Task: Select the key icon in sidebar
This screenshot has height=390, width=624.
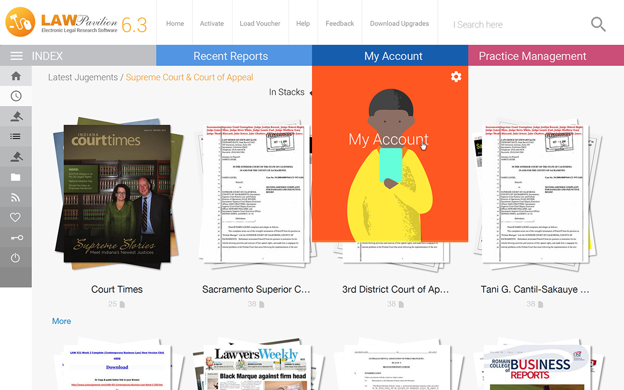Action: point(16,238)
